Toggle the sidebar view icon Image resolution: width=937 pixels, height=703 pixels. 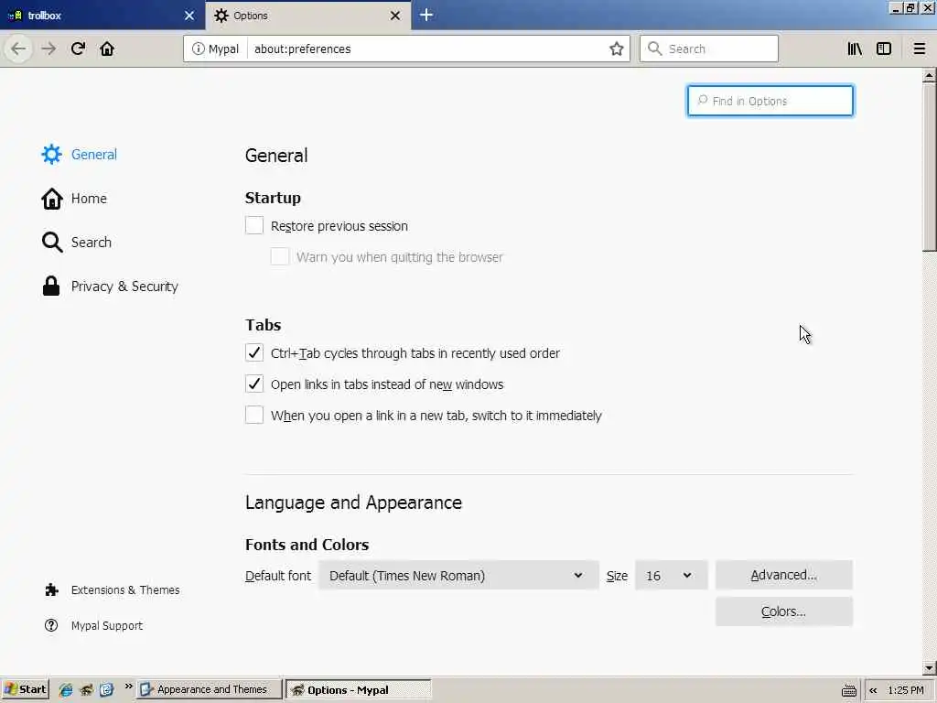884,49
